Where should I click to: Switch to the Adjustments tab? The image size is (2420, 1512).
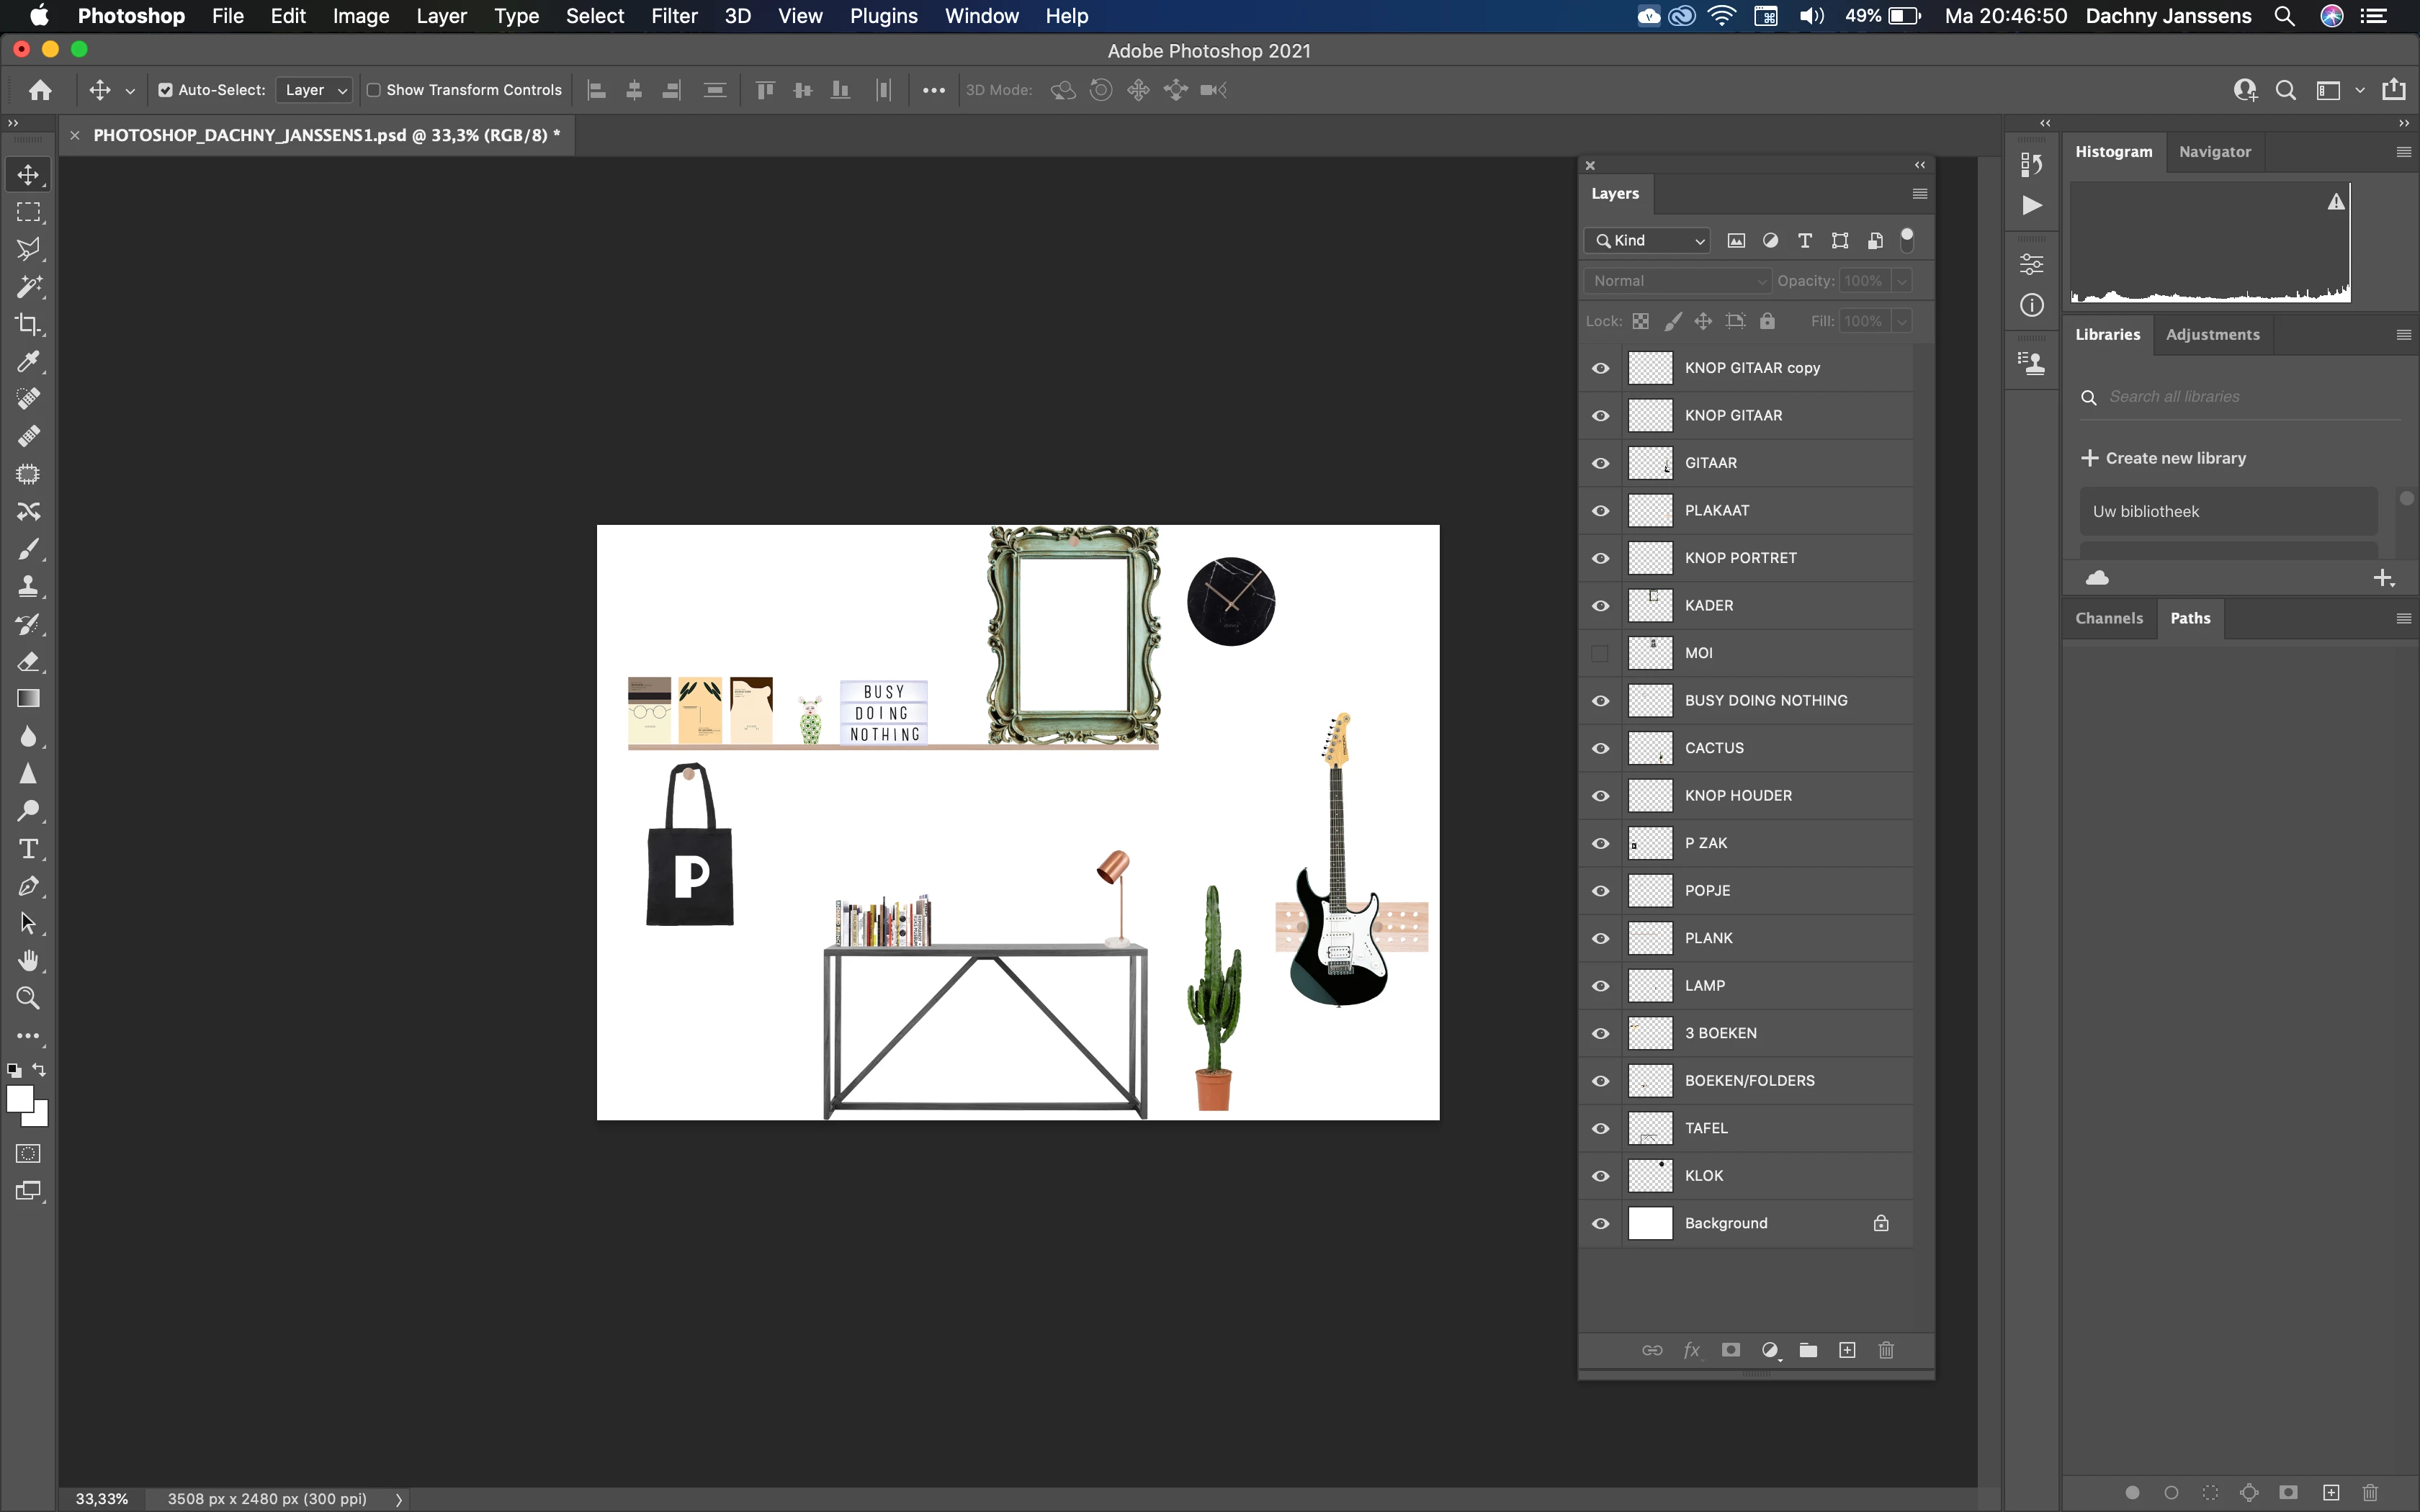[2212, 334]
